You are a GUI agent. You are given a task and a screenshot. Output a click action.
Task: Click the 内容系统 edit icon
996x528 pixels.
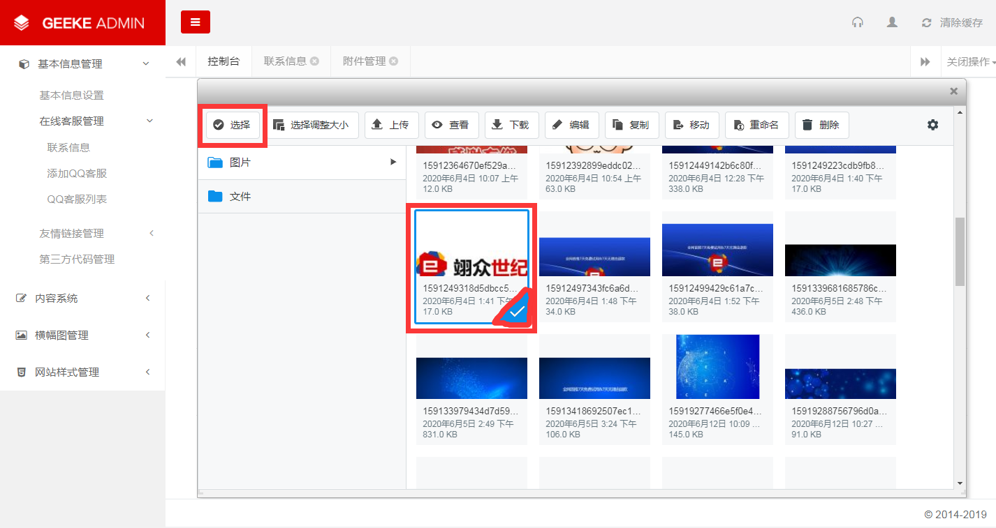click(x=21, y=299)
